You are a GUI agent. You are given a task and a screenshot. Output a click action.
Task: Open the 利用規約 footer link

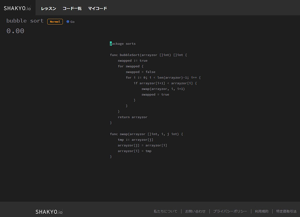pos(261,211)
